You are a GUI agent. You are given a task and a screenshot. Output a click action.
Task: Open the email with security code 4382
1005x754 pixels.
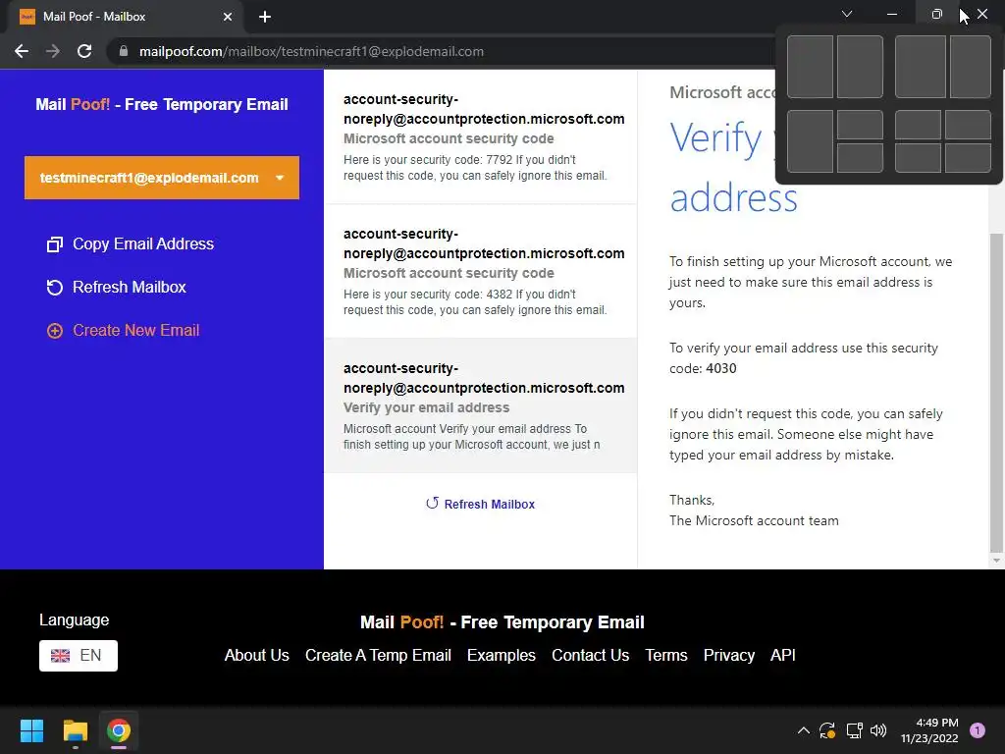480,271
